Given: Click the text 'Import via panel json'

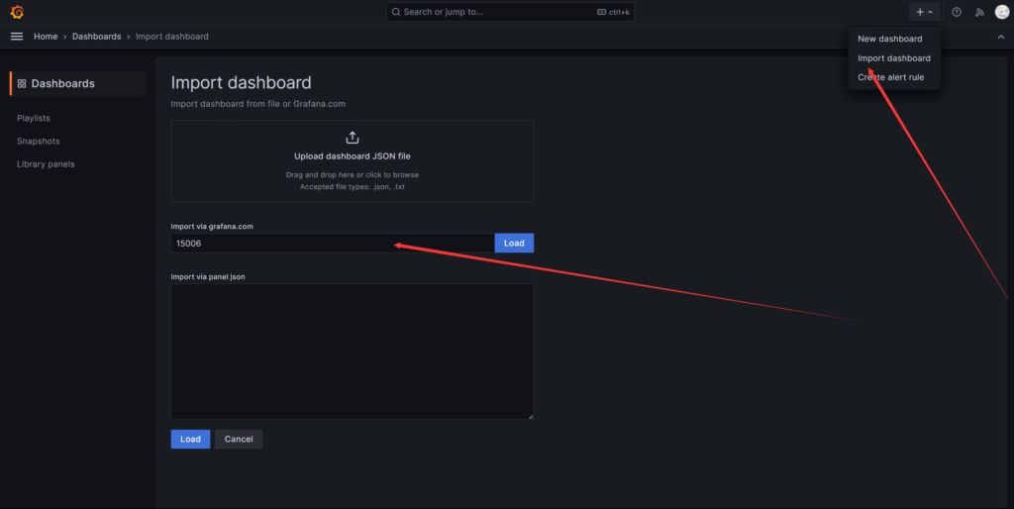Looking at the screenshot, I should click(208, 277).
